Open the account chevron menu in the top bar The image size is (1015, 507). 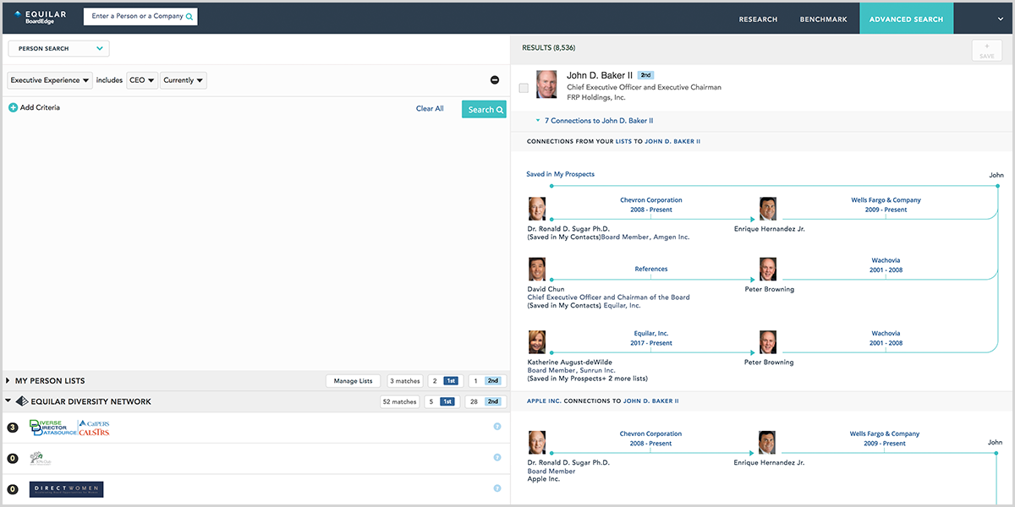tap(1001, 19)
